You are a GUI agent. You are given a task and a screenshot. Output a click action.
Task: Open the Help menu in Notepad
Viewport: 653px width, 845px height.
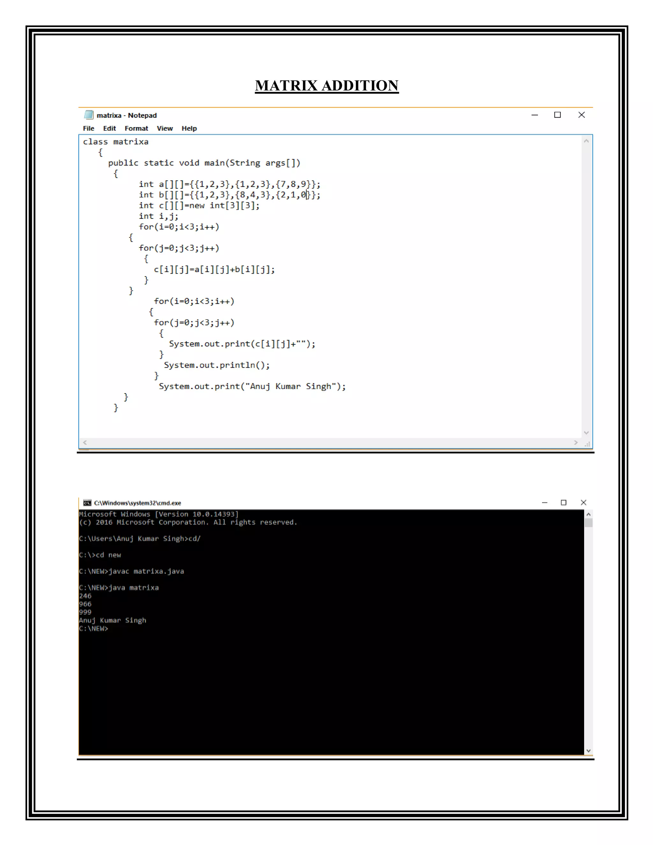point(189,129)
